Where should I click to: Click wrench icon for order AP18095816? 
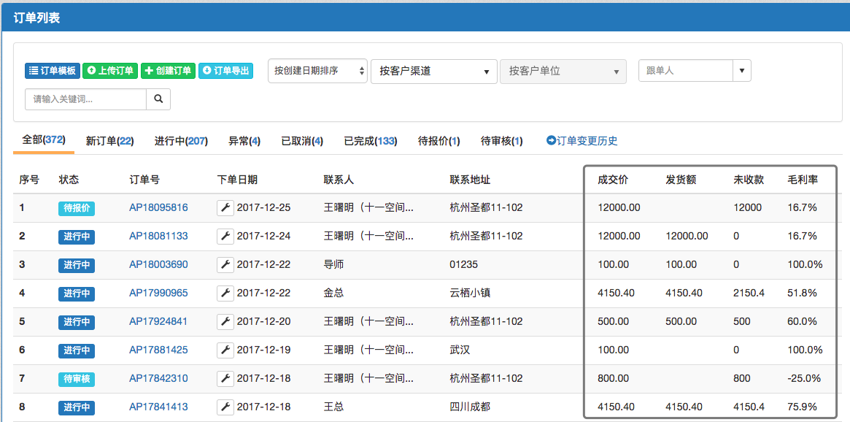[225, 208]
